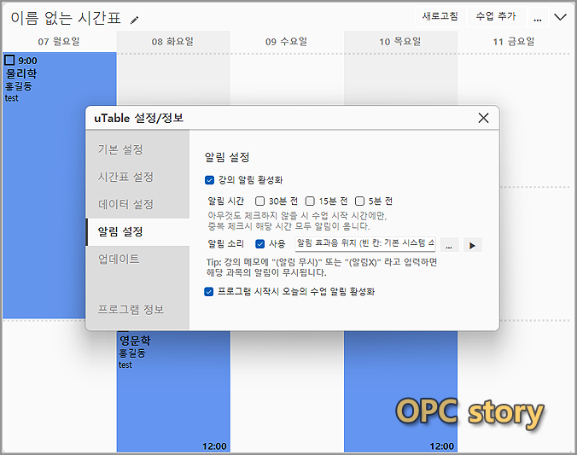
Task: Click the 11 금요일 column header
Action: click(x=514, y=42)
